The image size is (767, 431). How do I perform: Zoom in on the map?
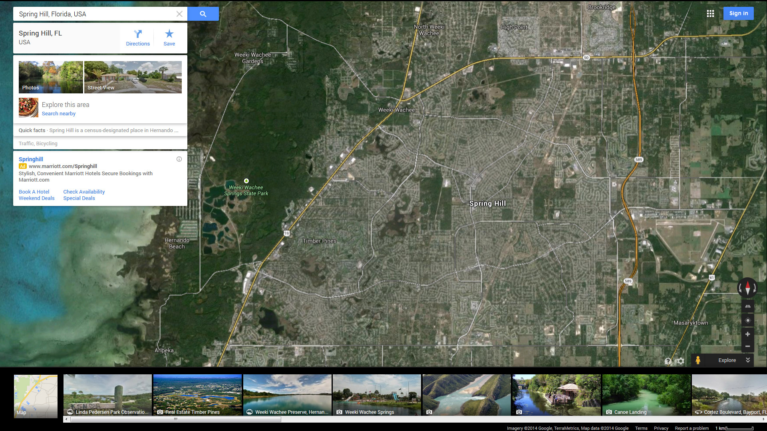747,334
